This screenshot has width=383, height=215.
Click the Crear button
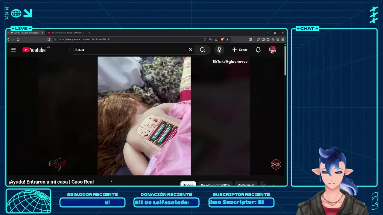(x=240, y=50)
